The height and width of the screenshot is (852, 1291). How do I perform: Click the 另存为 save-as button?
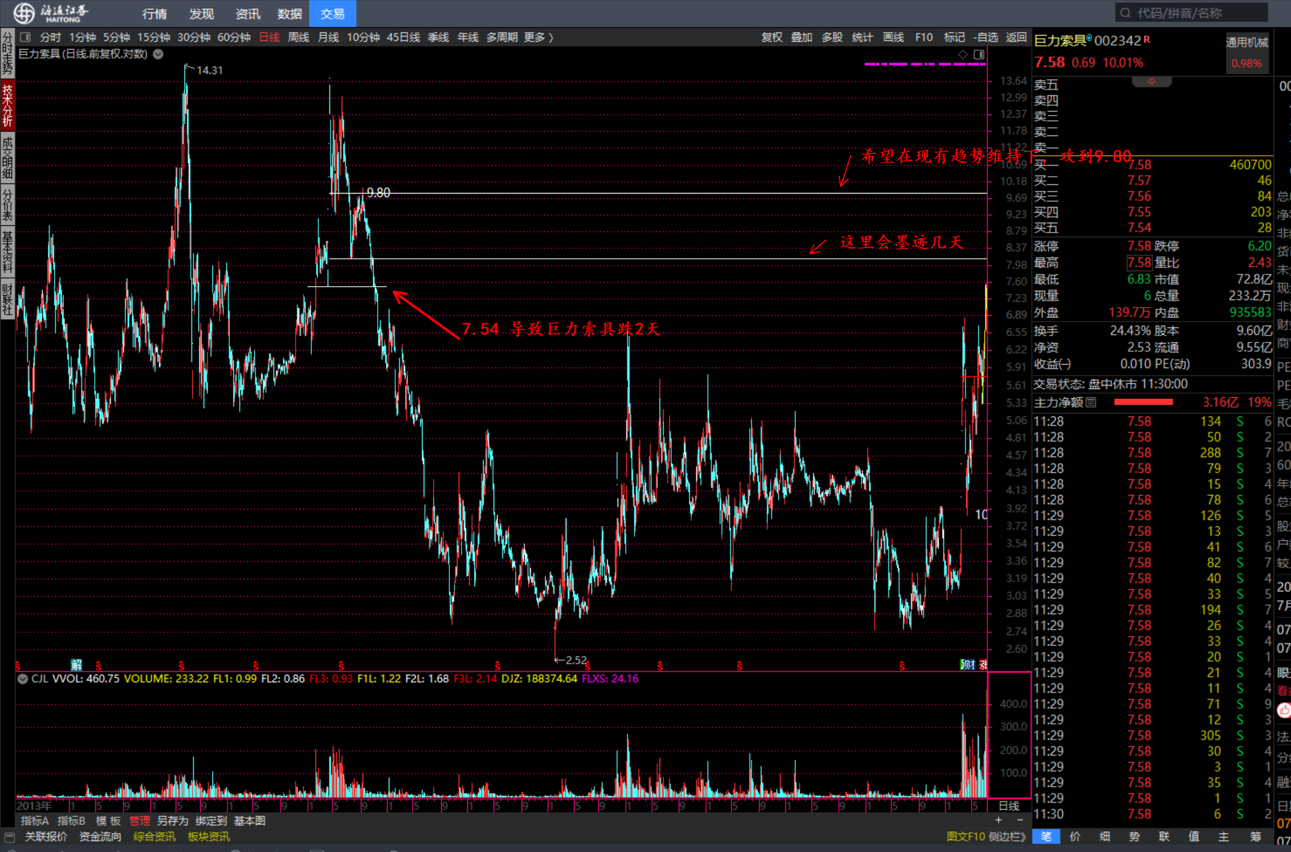[173, 821]
